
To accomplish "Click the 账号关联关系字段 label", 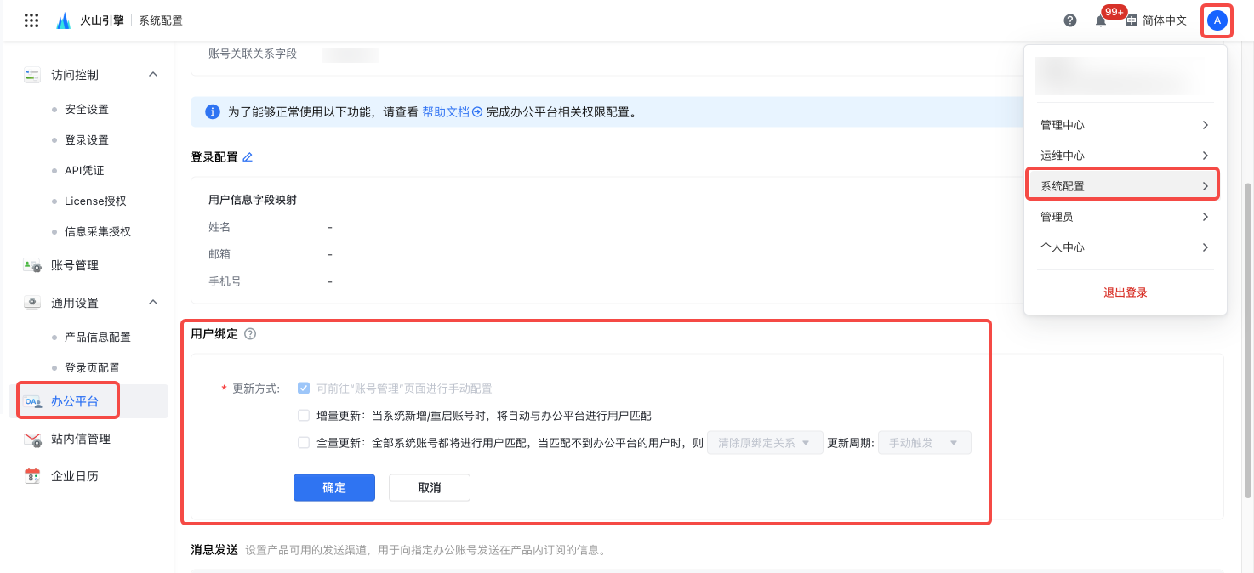I will pos(253,54).
